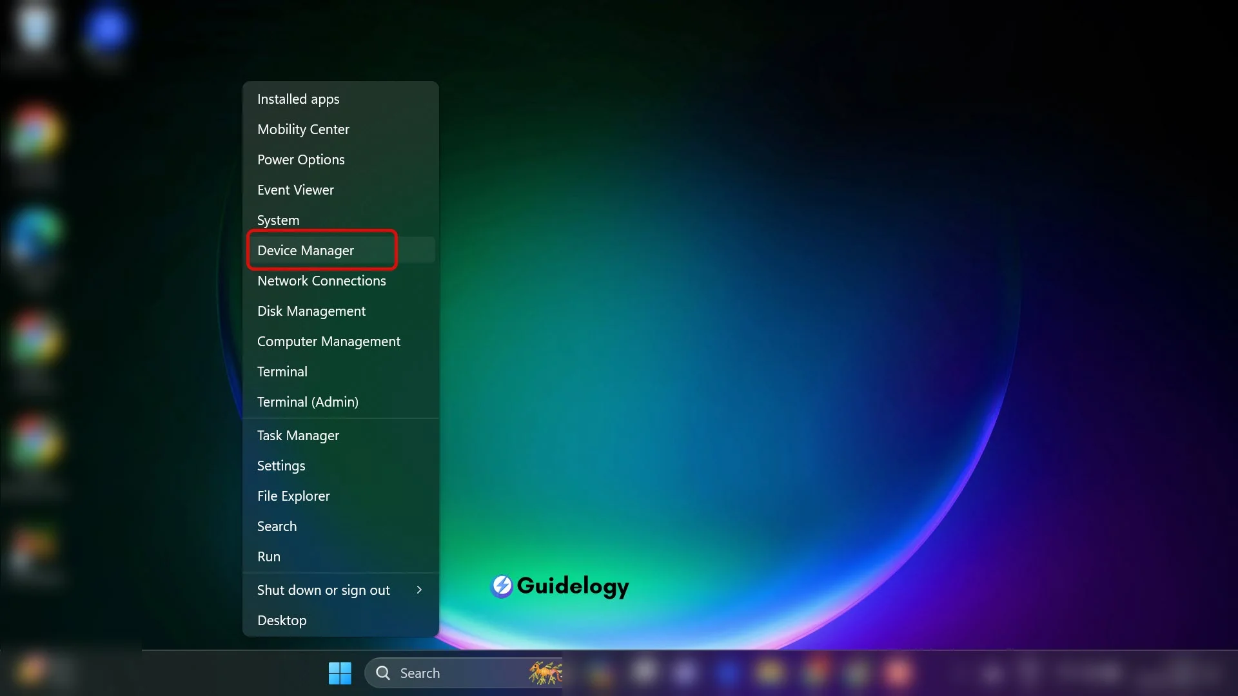Open Network Connections settings
1238x696 pixels.
click(x=321, y=280)
